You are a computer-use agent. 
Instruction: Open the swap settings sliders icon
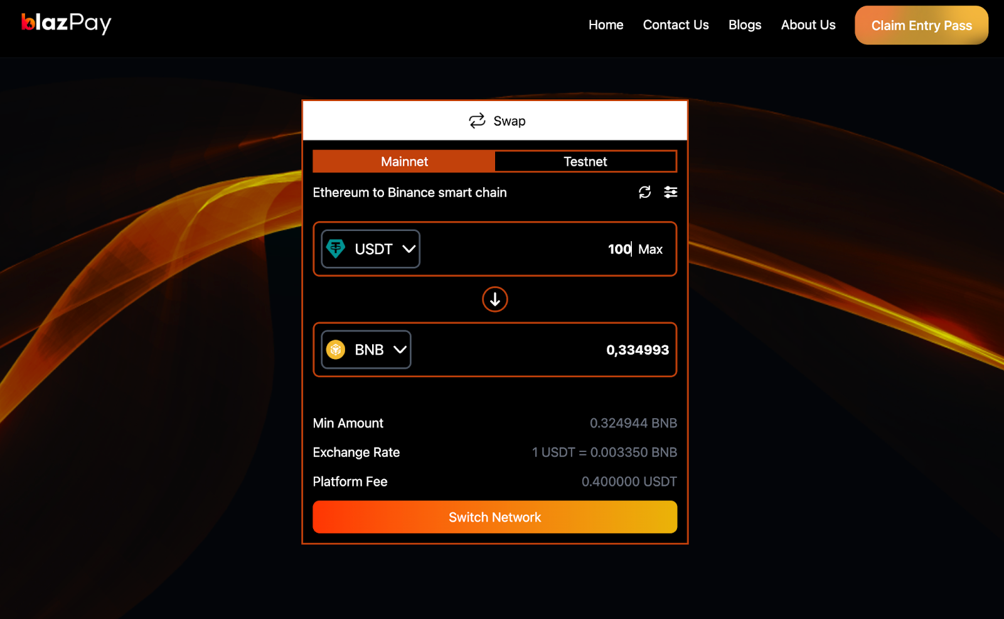click(x=670, y=192)
